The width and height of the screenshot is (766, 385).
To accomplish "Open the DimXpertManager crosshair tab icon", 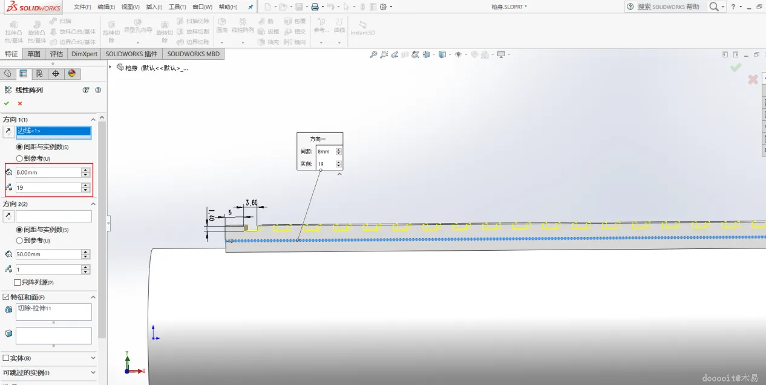I will (x=56, y=74).
